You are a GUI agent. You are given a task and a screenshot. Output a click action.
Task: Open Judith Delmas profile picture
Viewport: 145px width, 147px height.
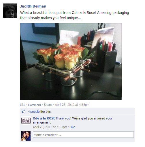[x=10, y=11]
